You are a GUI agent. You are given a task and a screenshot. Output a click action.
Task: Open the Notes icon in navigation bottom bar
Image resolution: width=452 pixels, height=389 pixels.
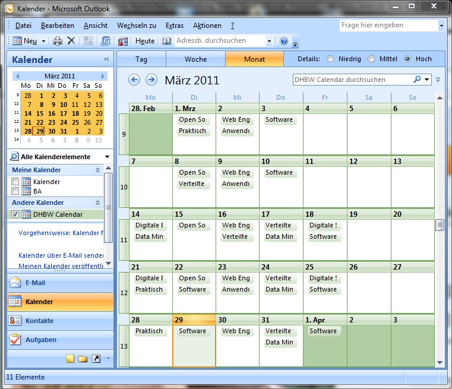click(69, 359)
